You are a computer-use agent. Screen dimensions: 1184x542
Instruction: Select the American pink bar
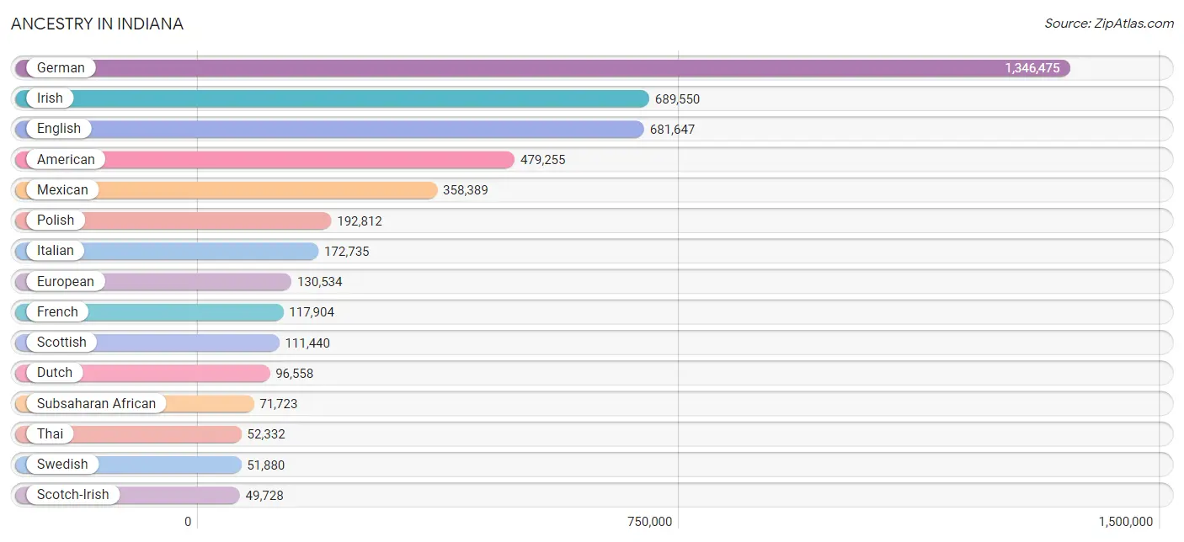264,159
